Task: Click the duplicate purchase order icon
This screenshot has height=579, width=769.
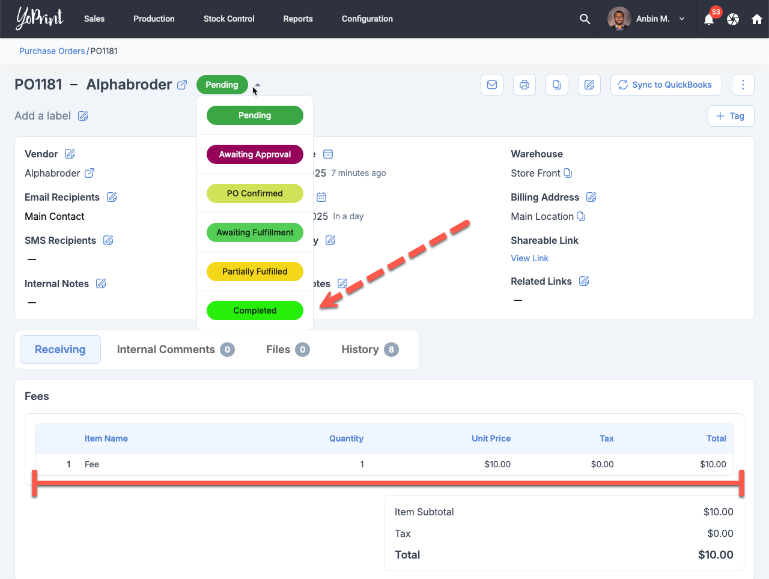Action: tap(557, 85)
